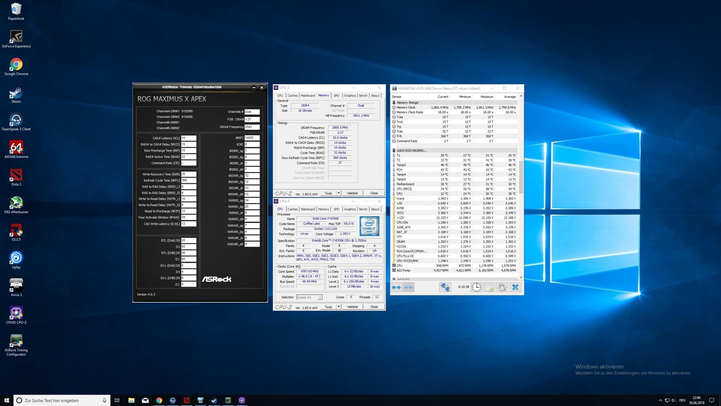This screenshot has height=406, width=721.
Task: Start logging with spreadsheet plus icon
Action: tap(489, 287)
